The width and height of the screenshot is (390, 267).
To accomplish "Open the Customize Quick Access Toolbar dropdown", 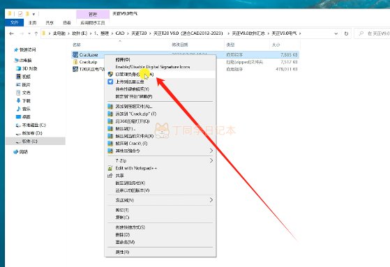I will [33, 14].
